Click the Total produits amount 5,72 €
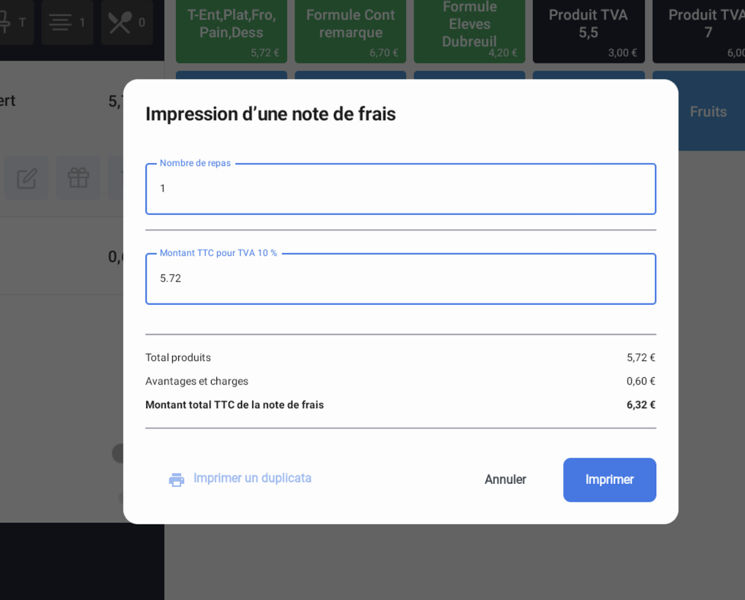This screenshot has height=600, width=745. click(641, 358)
